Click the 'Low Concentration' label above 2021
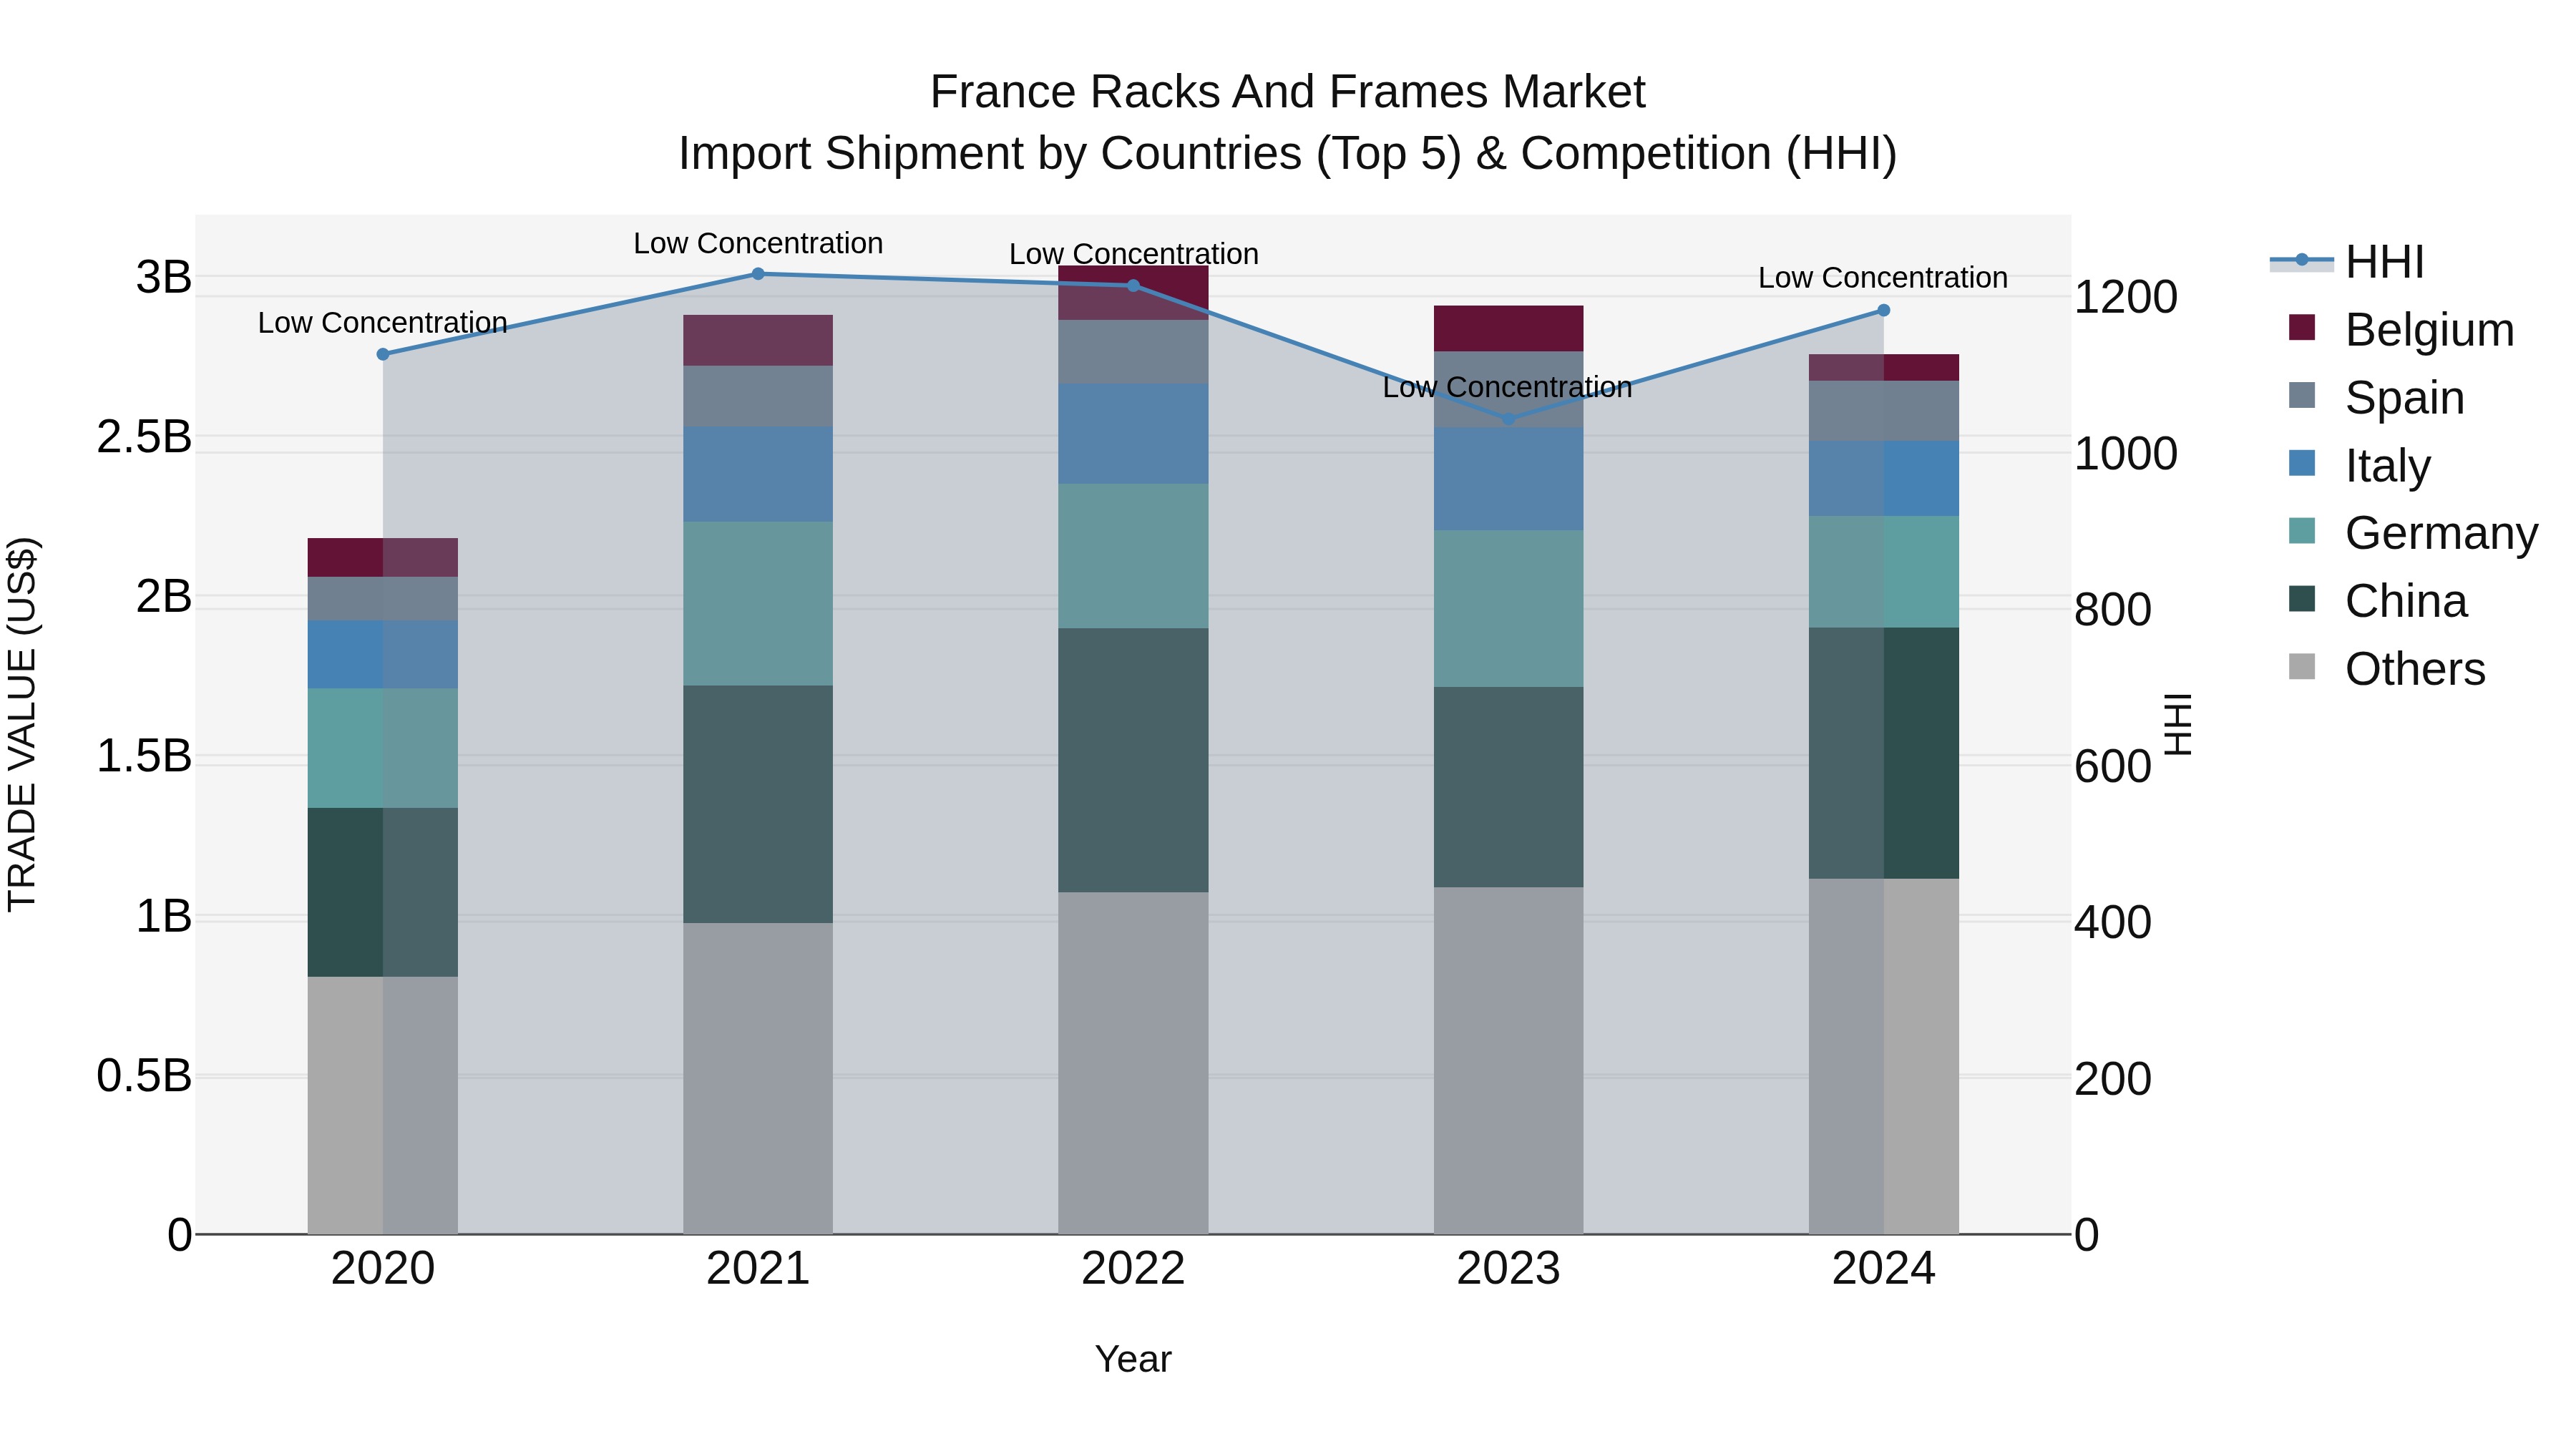Screen dimensions: 2576x1449 click(x=758, y=243)
